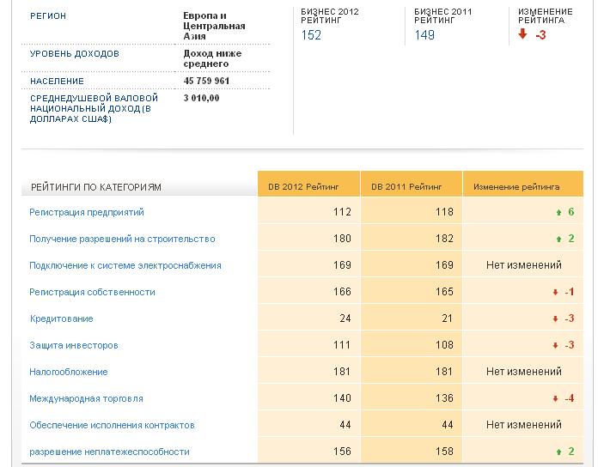Select the Налогообложение category link

[69, 372]
